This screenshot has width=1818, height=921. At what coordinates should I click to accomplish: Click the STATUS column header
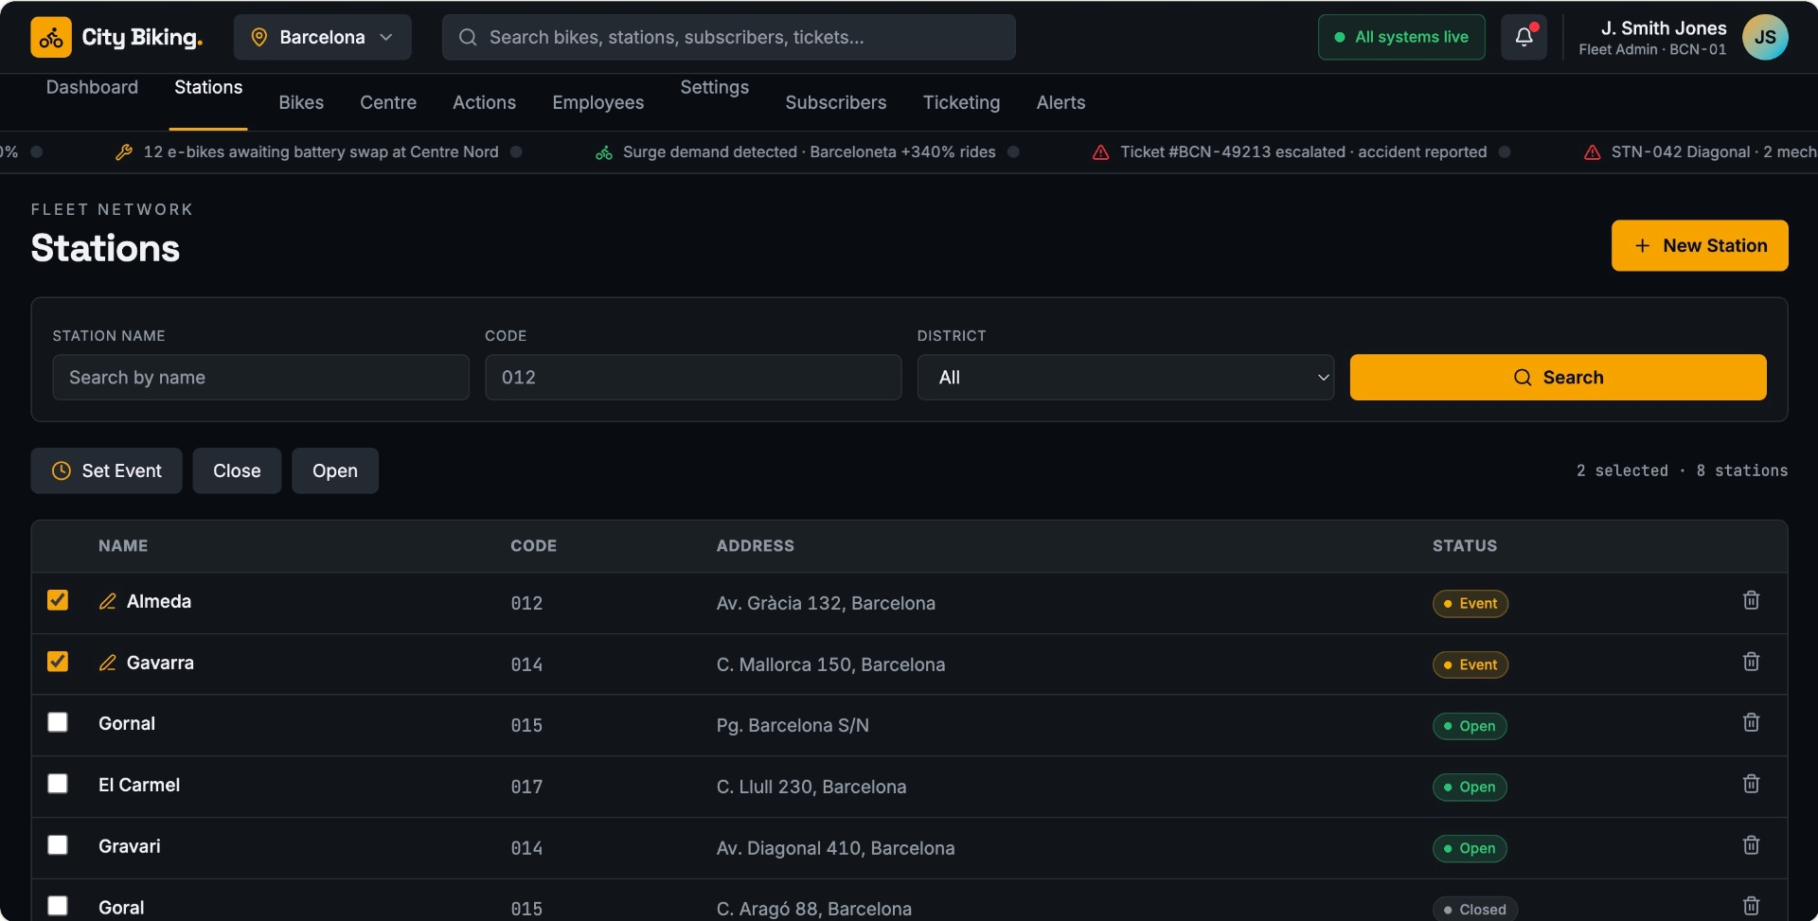[1464, 546]
